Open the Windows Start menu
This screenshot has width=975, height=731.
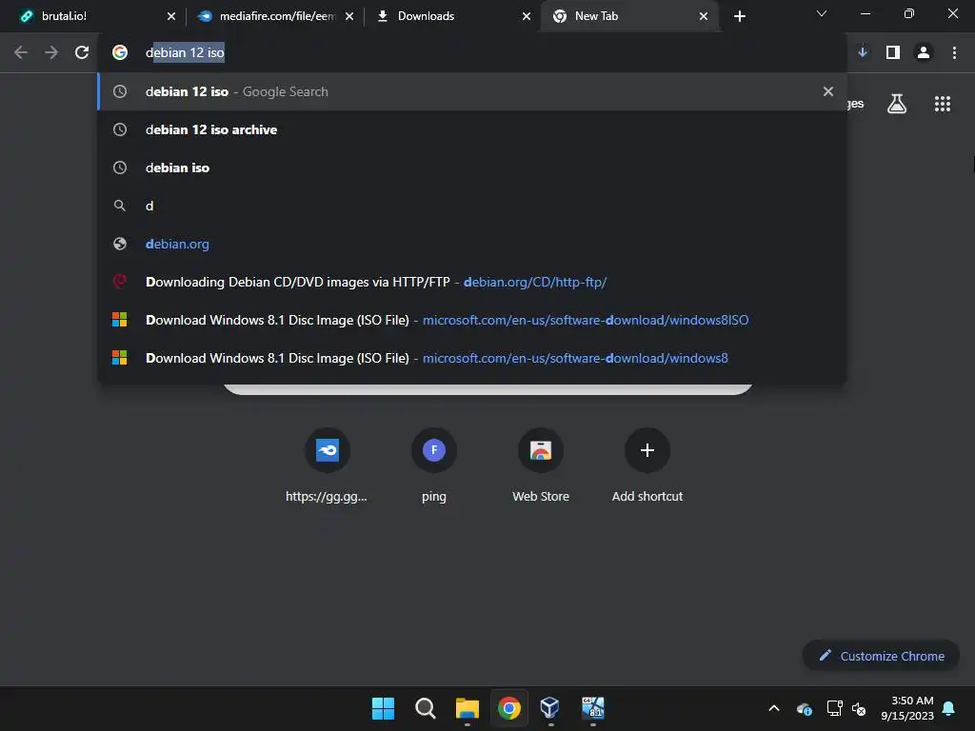(x=383, y=708)
